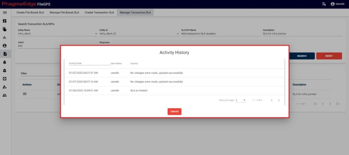Click the language translate icon in header
This screenshot has width=349, height=155.
(324, 4)
